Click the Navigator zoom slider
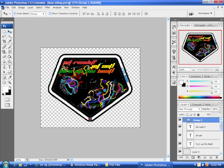Screen dimensions: 224x168 (x=205, y=70)
